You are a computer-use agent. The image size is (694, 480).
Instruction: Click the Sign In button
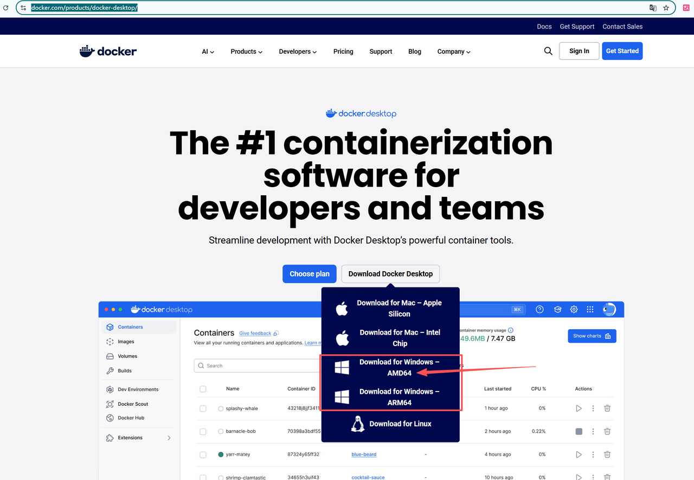pyautogui.click(x=579, y=51)
